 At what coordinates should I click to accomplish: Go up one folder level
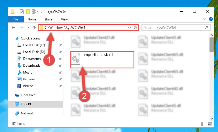[34, 28]
